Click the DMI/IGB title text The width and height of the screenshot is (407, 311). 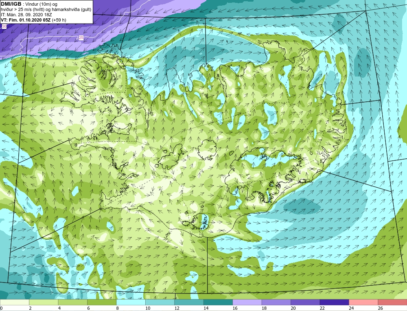11,4
